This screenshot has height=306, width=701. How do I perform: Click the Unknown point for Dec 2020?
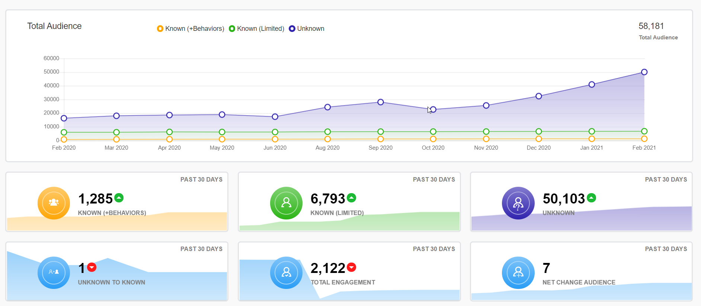[539, 96]
